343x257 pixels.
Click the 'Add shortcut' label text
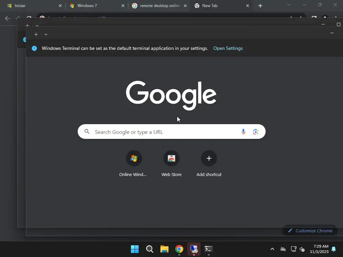209,174
